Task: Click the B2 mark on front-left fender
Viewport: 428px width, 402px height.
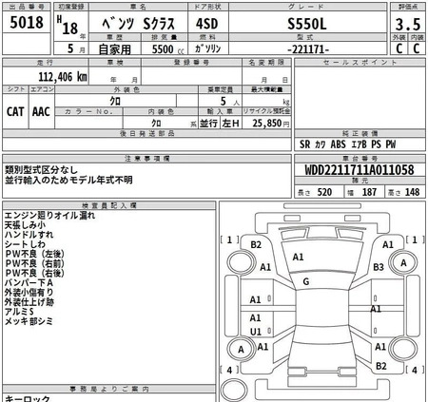Action: 256,244
